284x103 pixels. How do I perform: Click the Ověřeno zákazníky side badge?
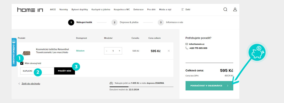[x=14, y=52]
